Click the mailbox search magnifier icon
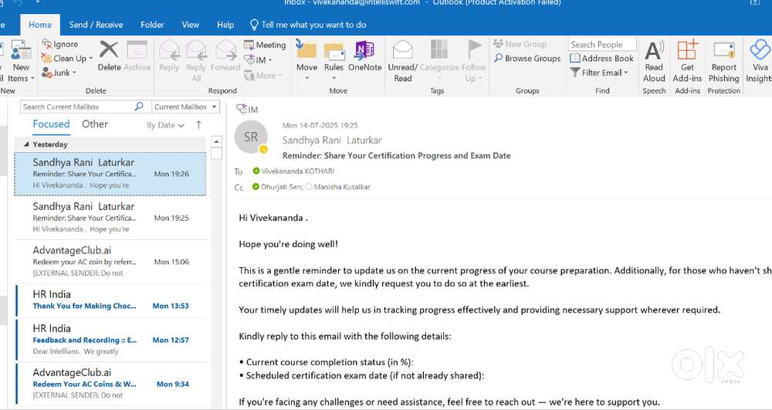 (139, 107)
